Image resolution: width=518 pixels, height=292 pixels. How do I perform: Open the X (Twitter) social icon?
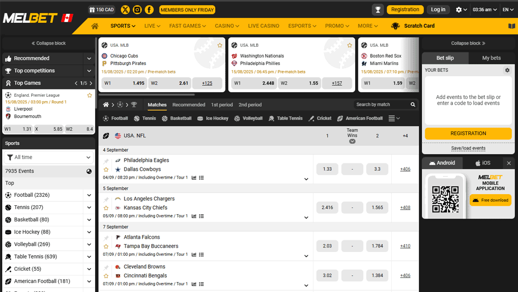[x=125, y=9]
